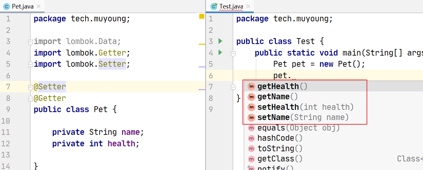The height and width of the screenshot is (170, 423).
Task: Switch to the Test.java tab
Action: (231, 6)
